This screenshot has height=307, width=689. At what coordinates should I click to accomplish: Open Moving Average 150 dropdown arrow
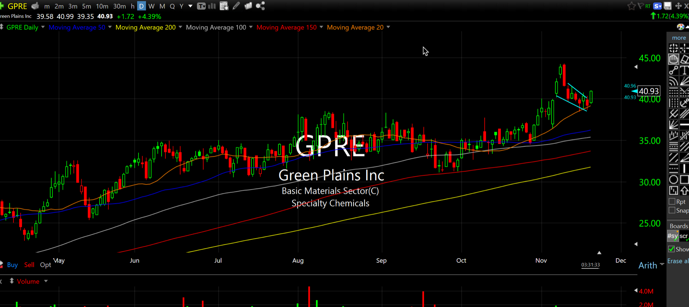pyautogui.click(x=321, y=27)
